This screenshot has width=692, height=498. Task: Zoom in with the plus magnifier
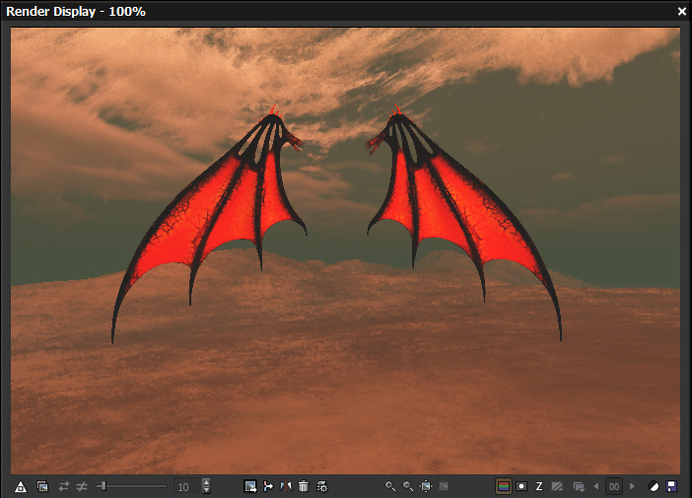click(390, 486)
